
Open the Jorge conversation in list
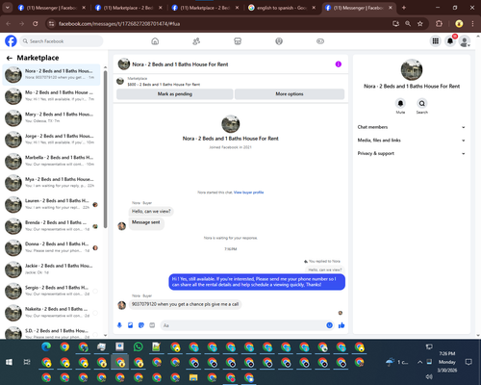pos(51,140)
